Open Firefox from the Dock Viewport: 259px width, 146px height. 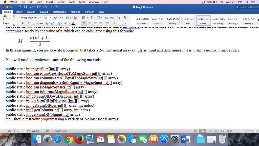(x=80, y=139)
